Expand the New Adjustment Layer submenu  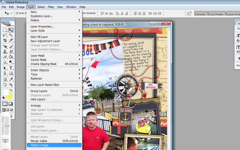[x=54, y=41]
